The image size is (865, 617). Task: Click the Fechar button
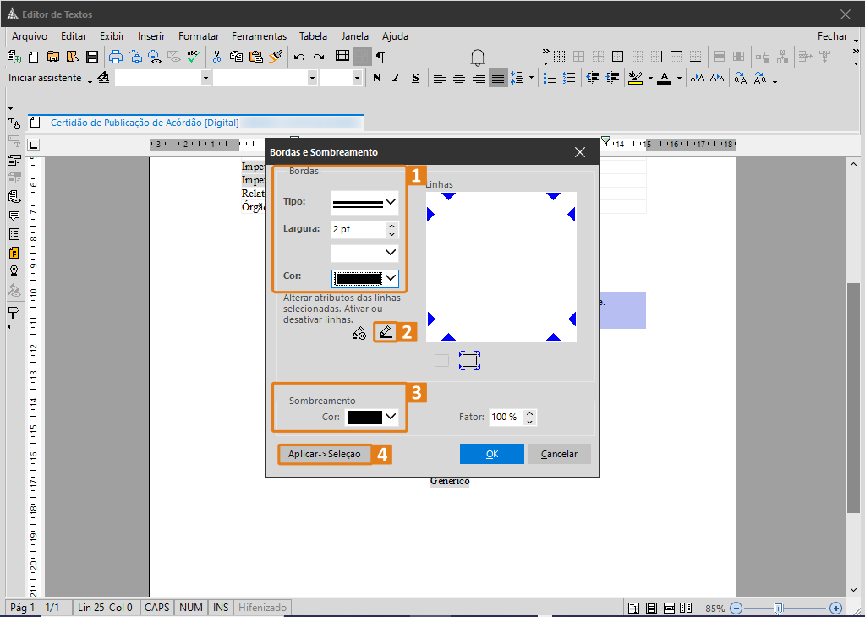tap(832, 36)
